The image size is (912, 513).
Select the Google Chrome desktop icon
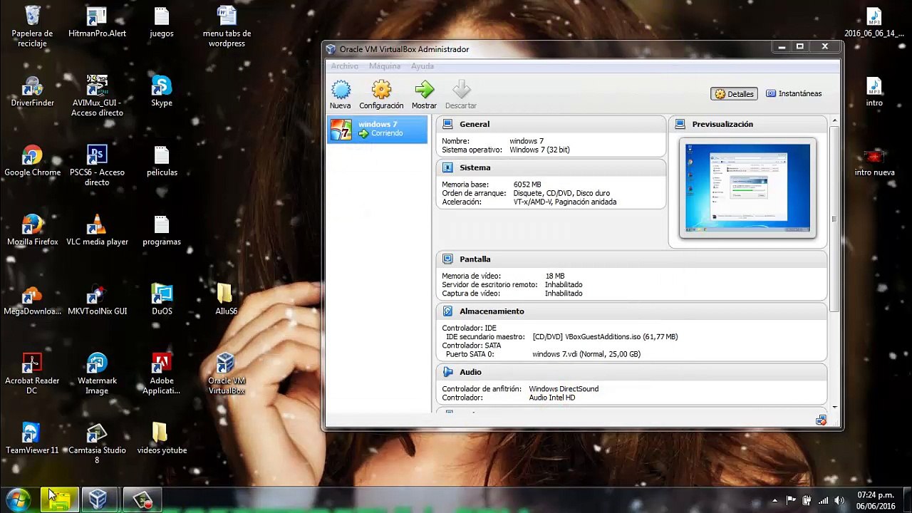tap(32, 155)
